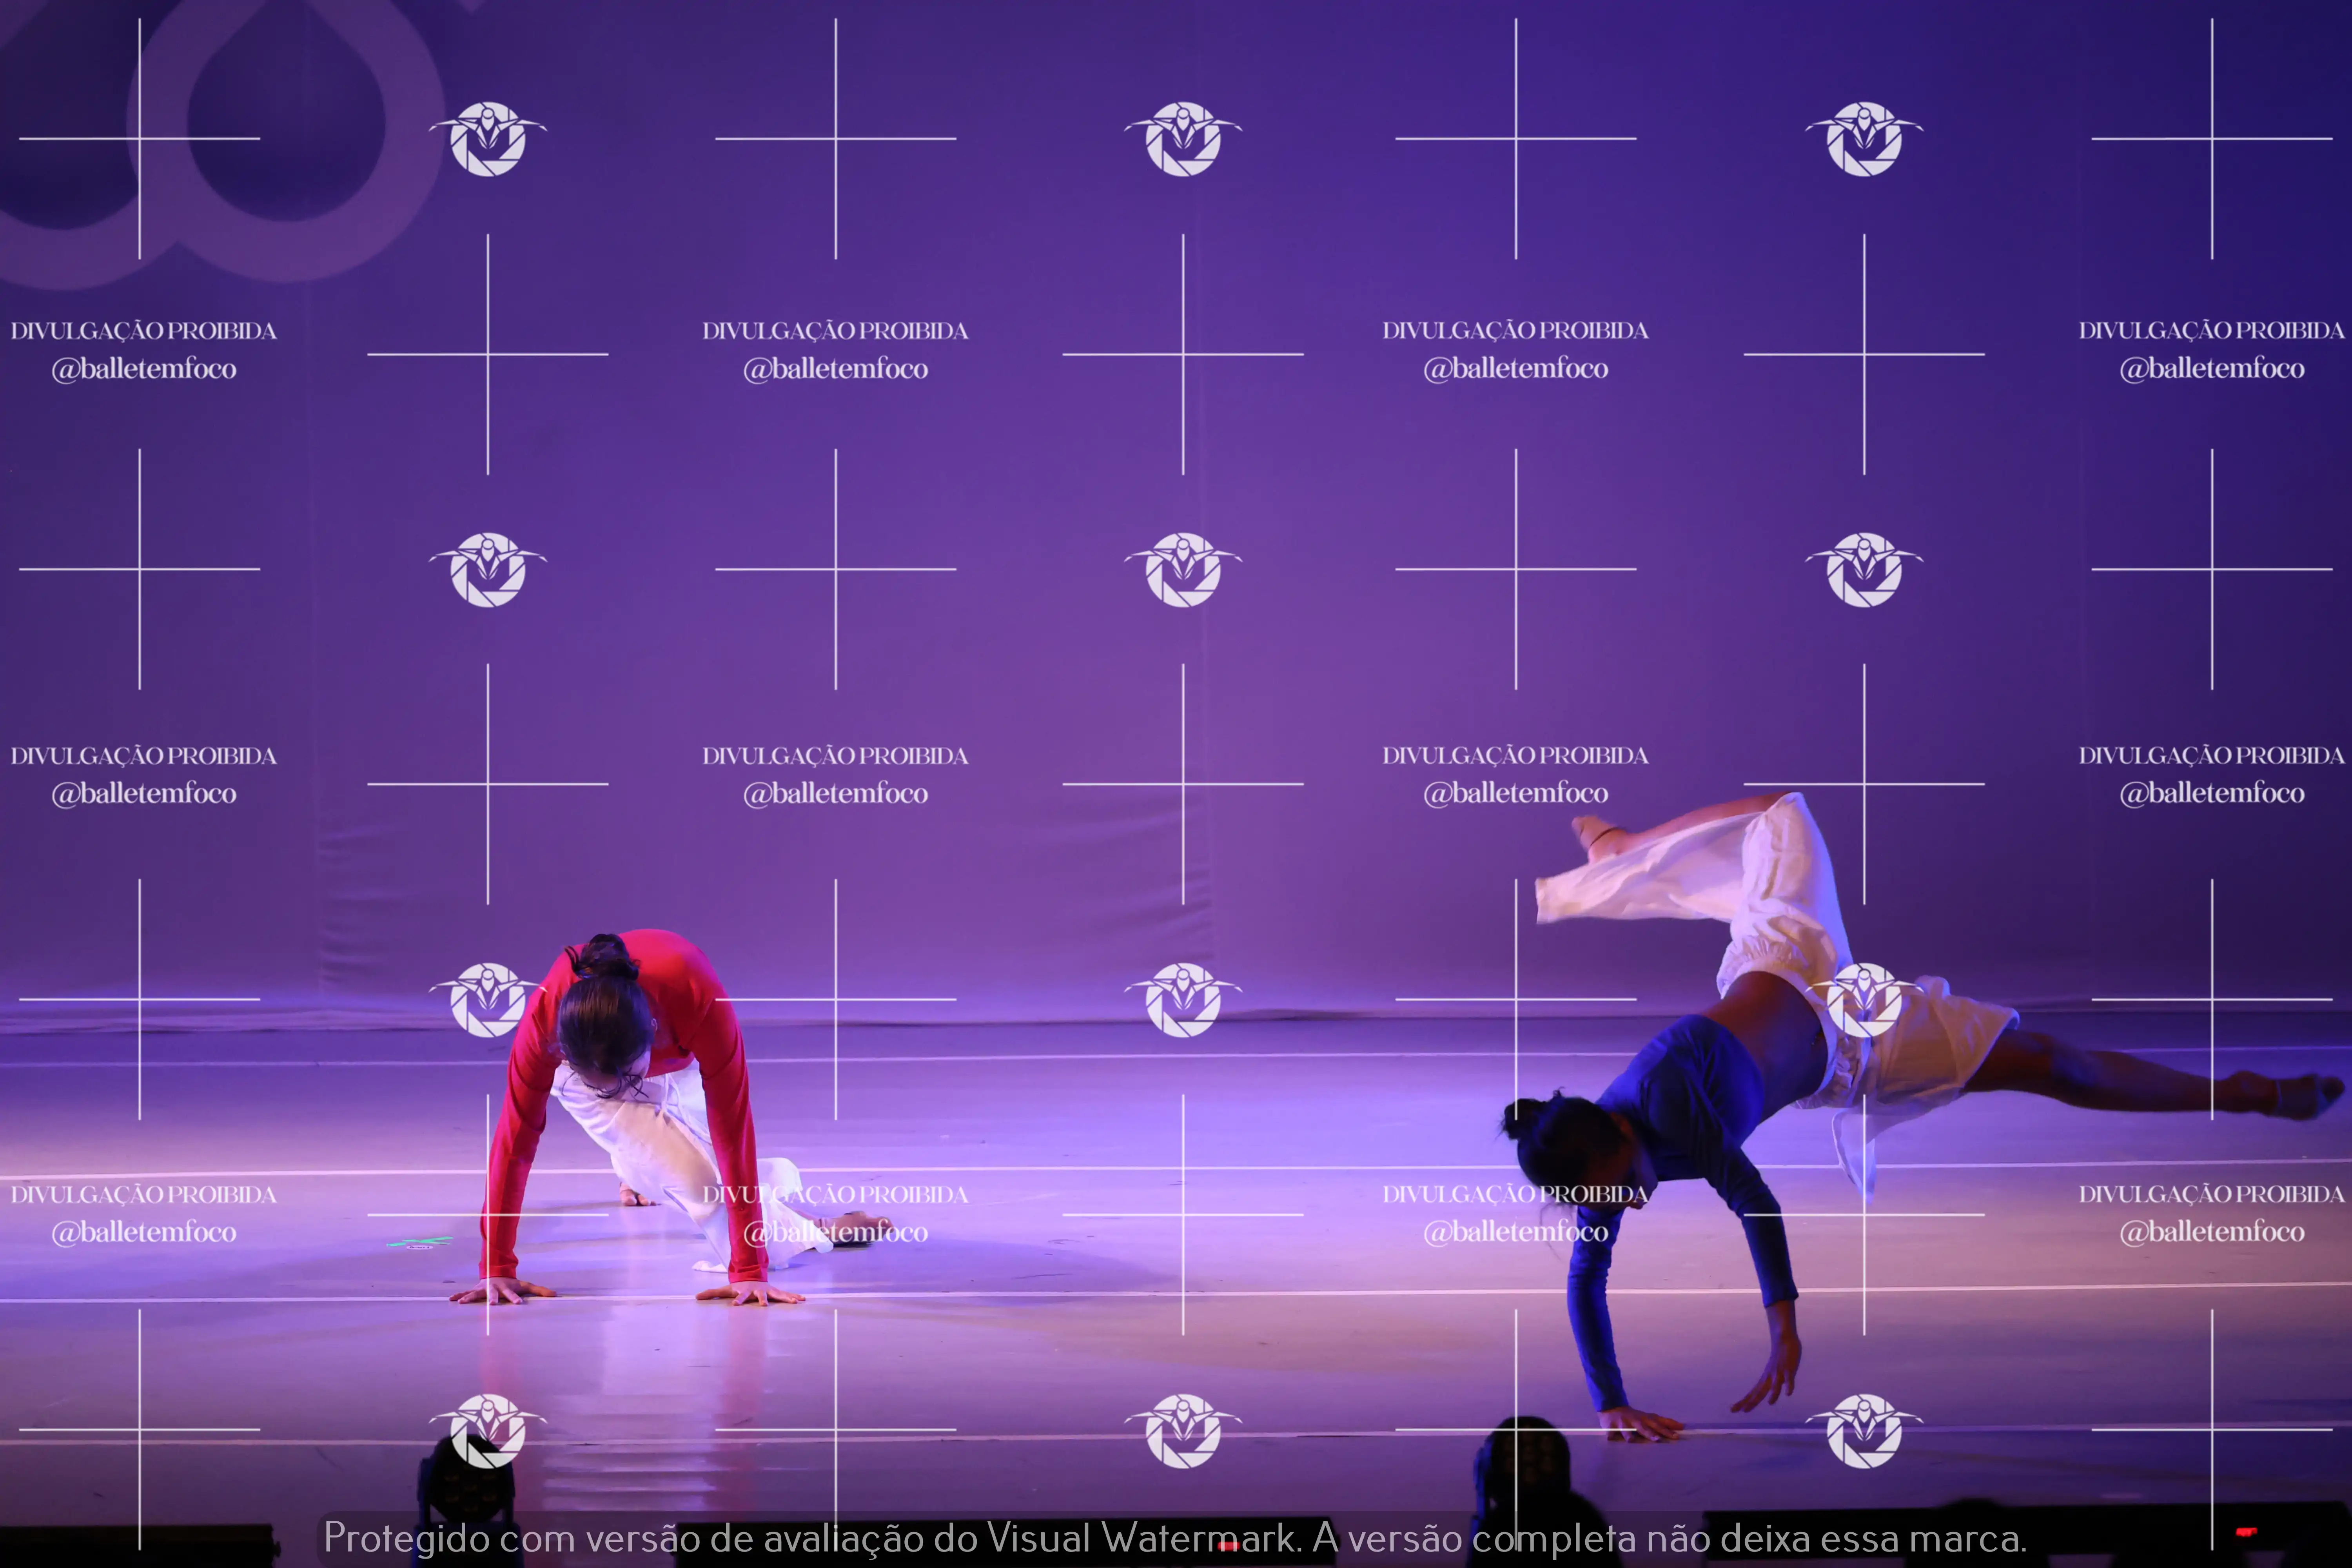The image size is (2352, 1568).
Task: Click the crosshair crossing the right dancer's raised leg
Action: [1863, 784]
